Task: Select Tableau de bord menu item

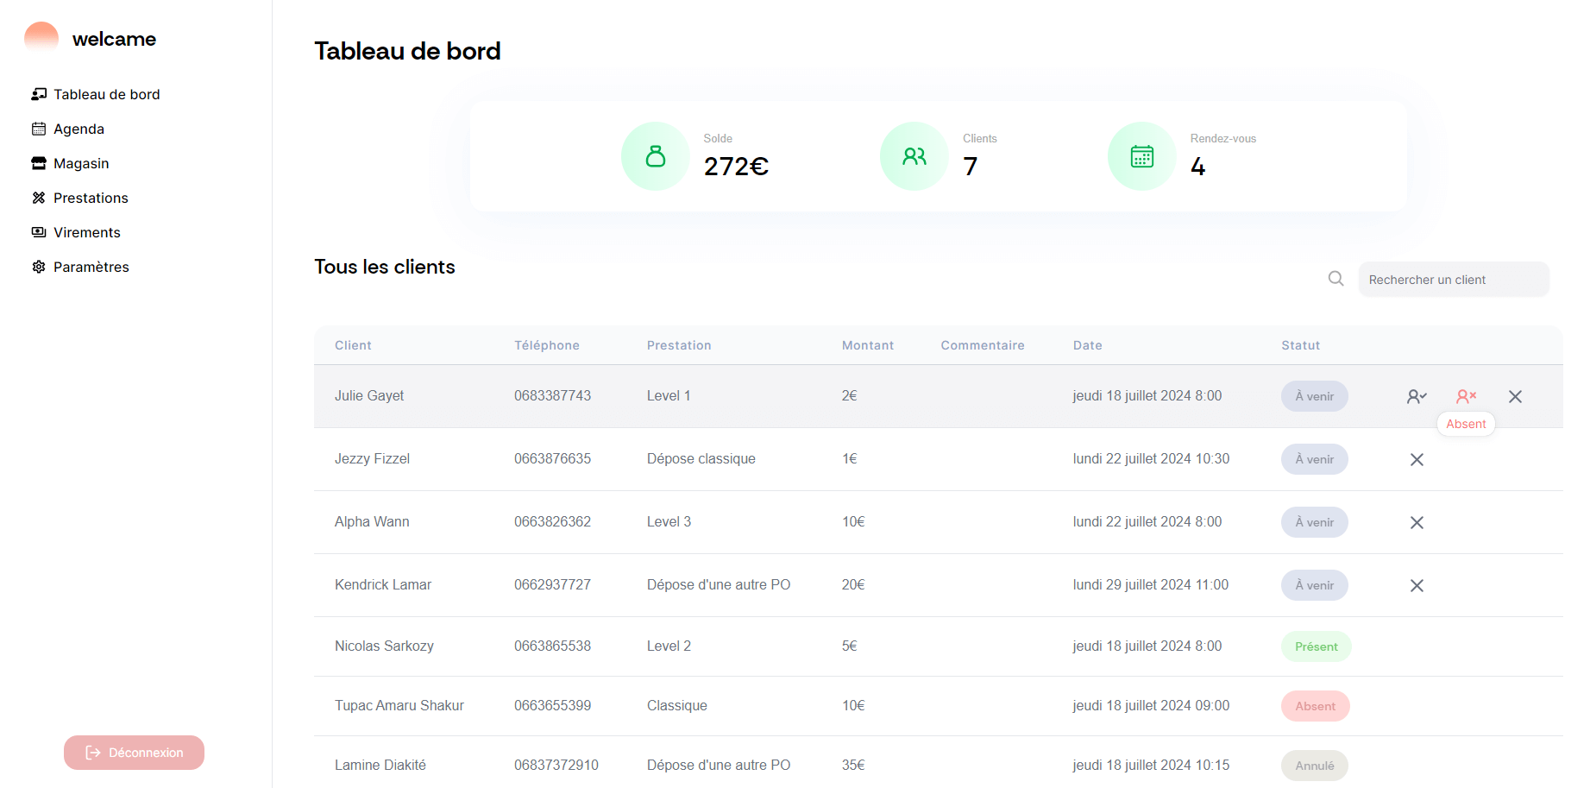Action: coord(106,94)
